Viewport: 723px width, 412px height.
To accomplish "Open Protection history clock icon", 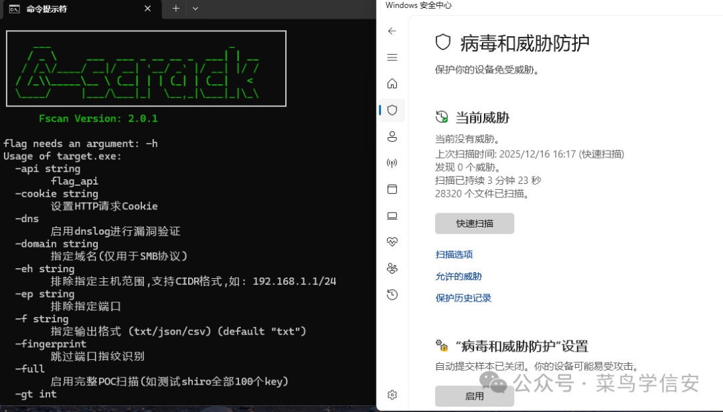I will pyautogui.click(x=392, y=294).
